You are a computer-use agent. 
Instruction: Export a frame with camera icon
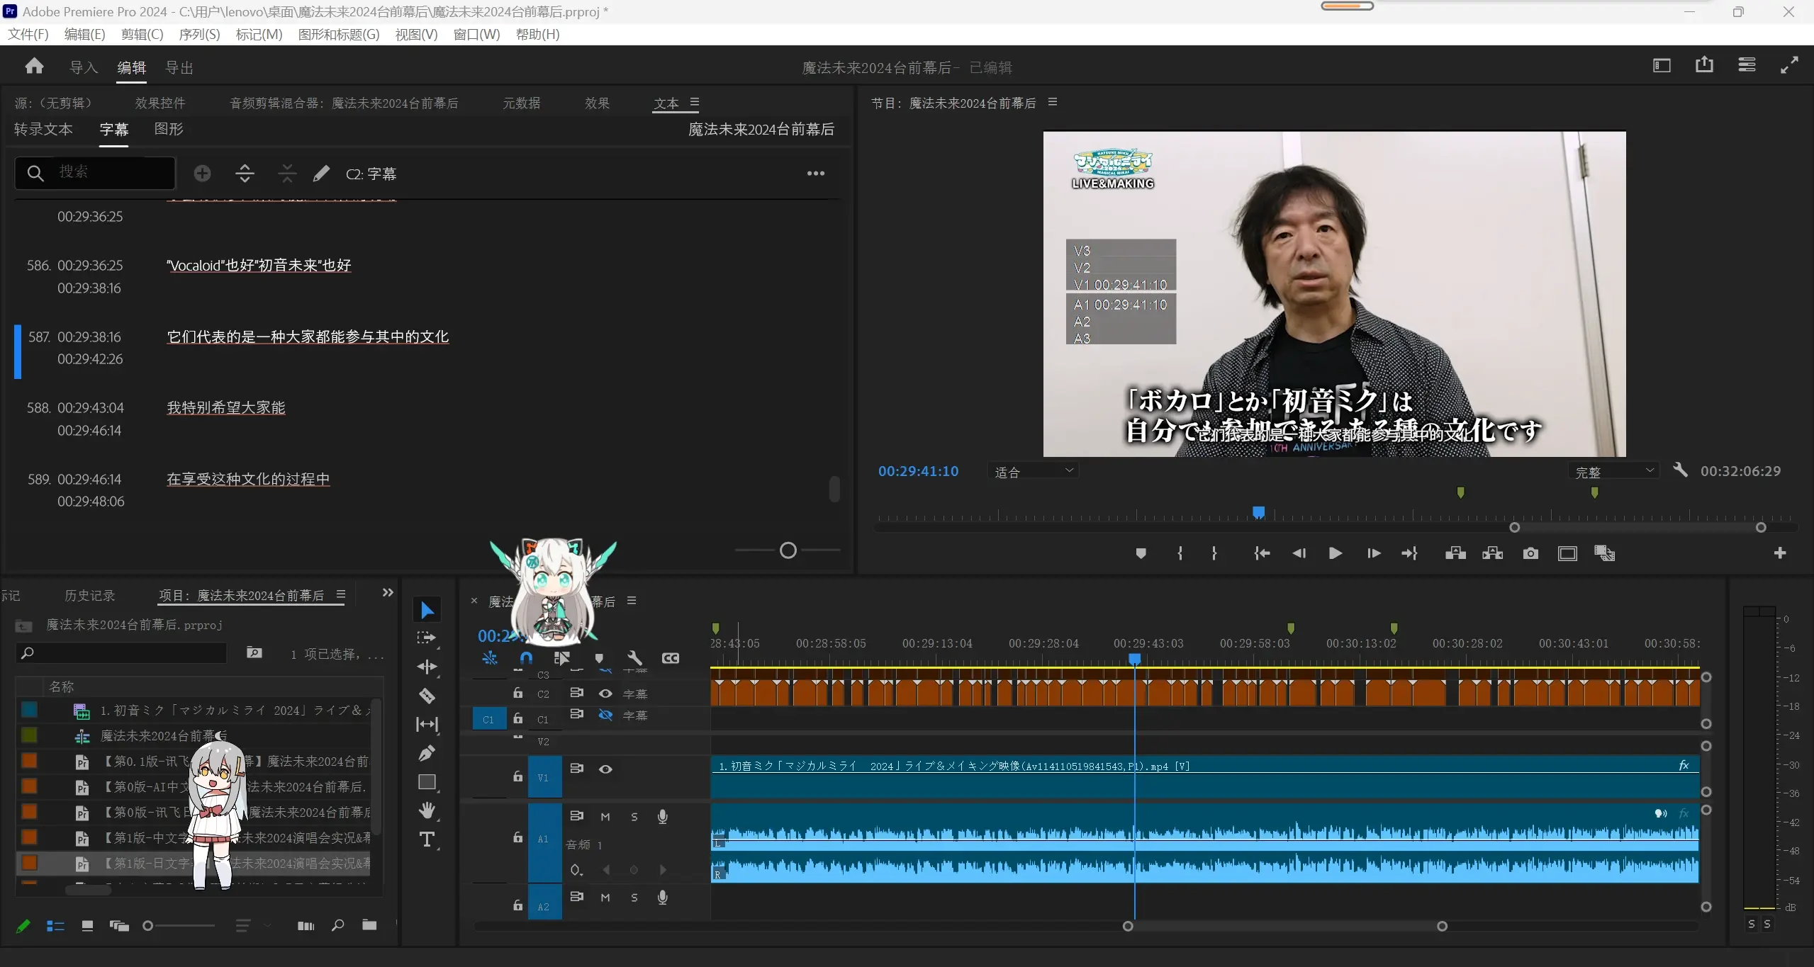(x=1530, y=553)
